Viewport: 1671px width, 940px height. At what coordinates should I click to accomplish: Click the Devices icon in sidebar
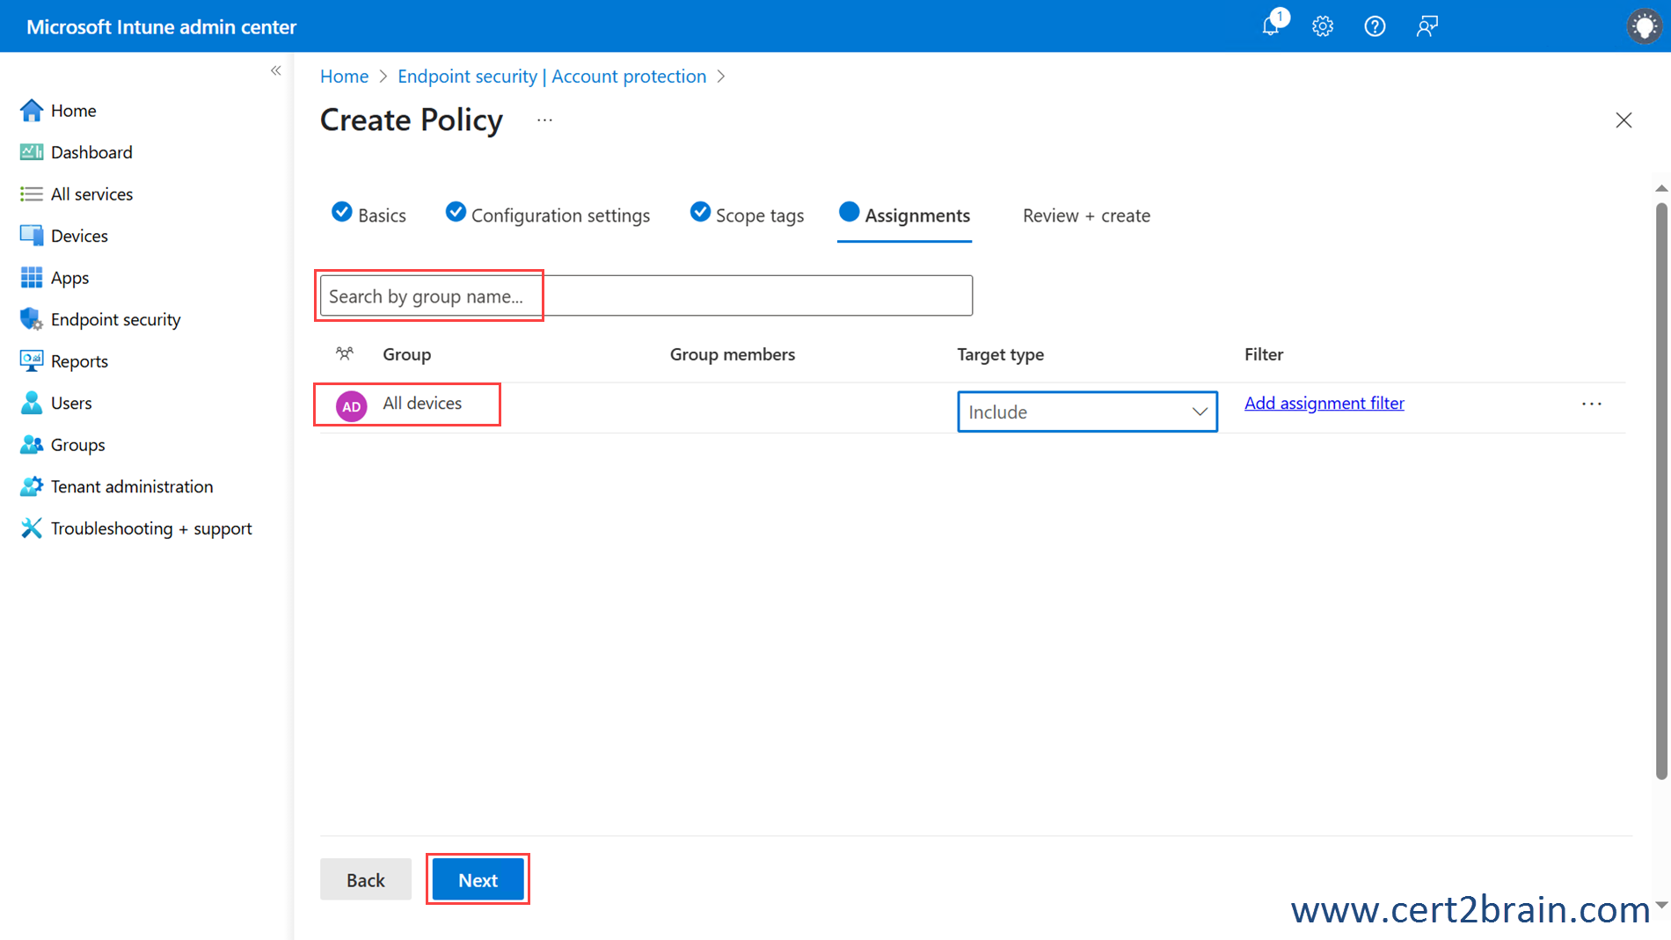(x=32, y=236)
